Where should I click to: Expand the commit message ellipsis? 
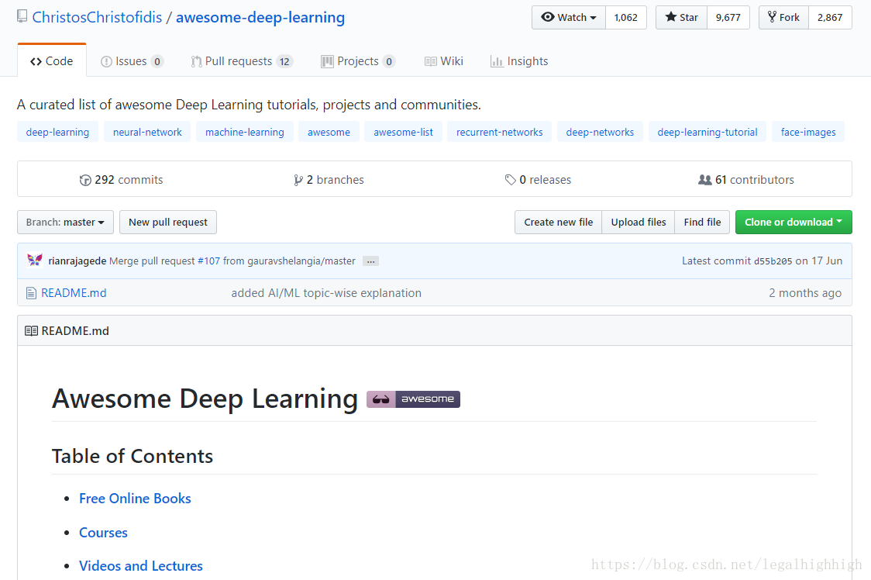370,261
